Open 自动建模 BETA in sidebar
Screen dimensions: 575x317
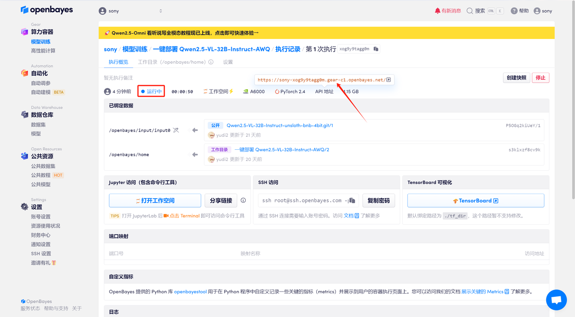click(48, 92)
